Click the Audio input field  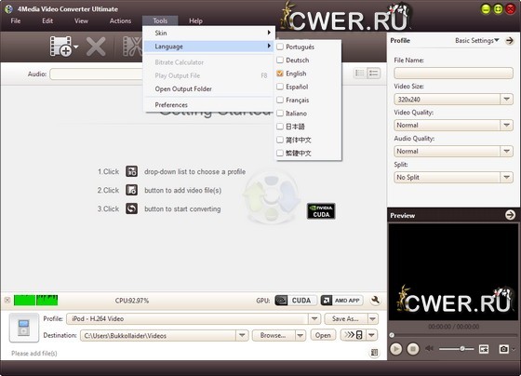click(x=97, y=74)
